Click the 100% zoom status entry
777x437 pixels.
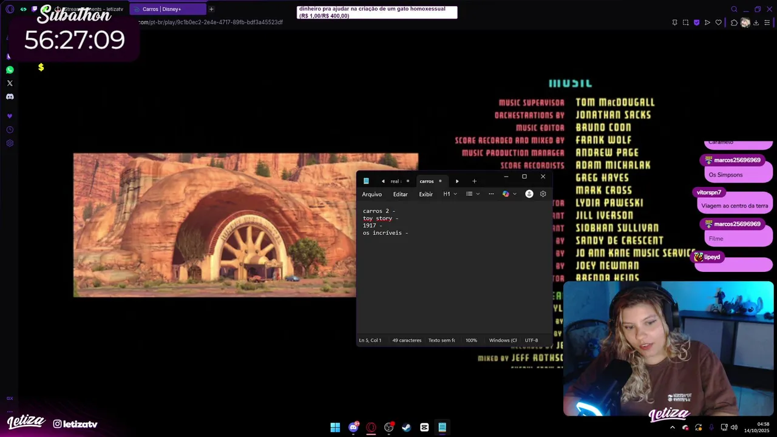click(x=471, y=340)
